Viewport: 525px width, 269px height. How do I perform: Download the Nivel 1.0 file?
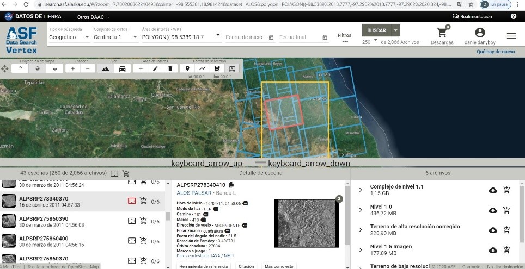pyautogui.click(x=493, y=210)
